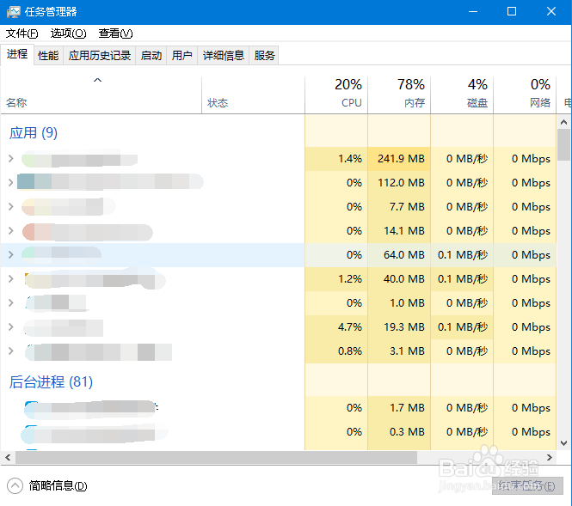The image size is (572, 506).
Task: Click the Task Manager title bar icon
Action: click(14, 12)
